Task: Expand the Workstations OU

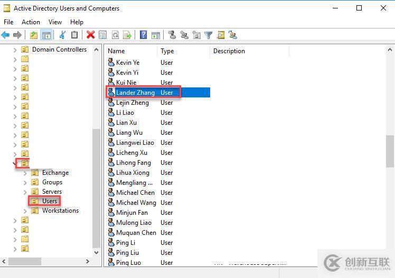Action: click(25, 211)
